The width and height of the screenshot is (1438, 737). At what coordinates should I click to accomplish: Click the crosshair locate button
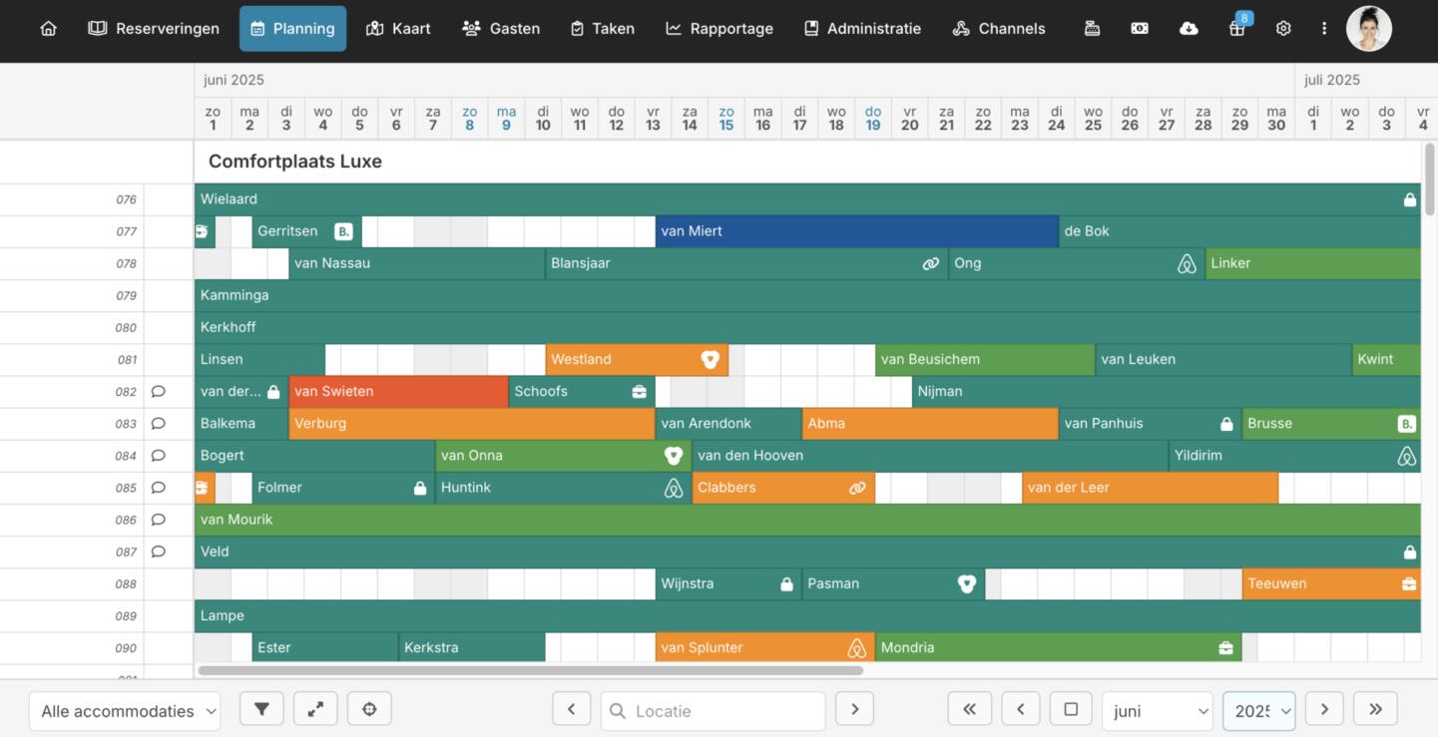pos(369,709)
